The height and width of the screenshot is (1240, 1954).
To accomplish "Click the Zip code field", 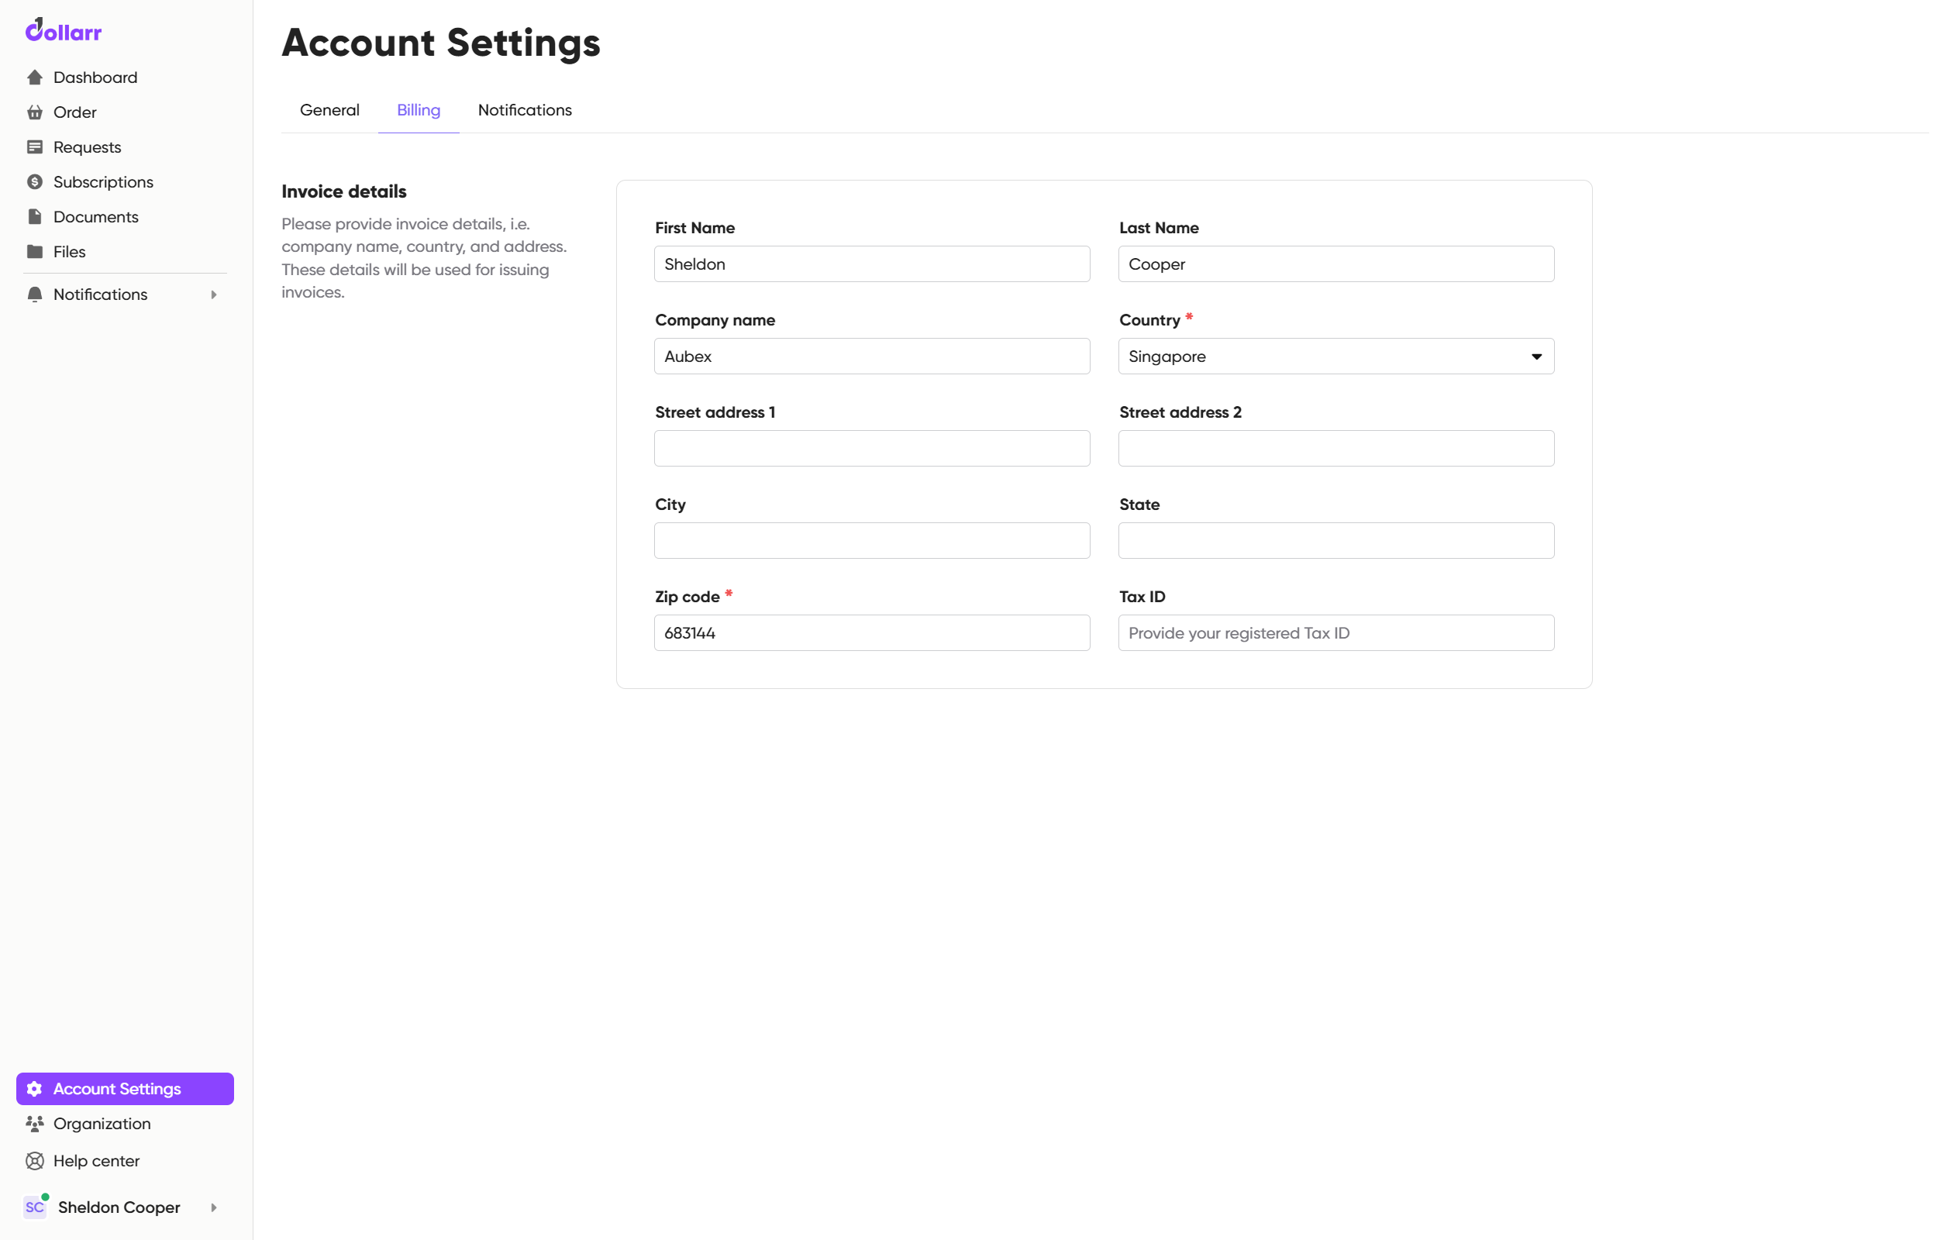I will 871,633.
